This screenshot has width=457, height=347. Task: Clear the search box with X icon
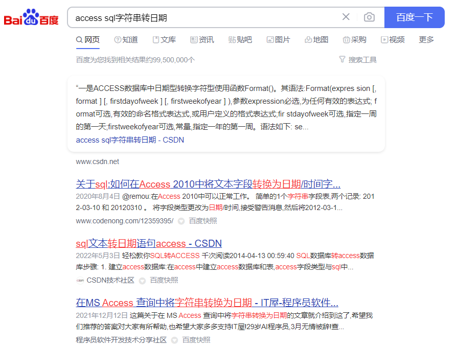[x=346, y=17]
